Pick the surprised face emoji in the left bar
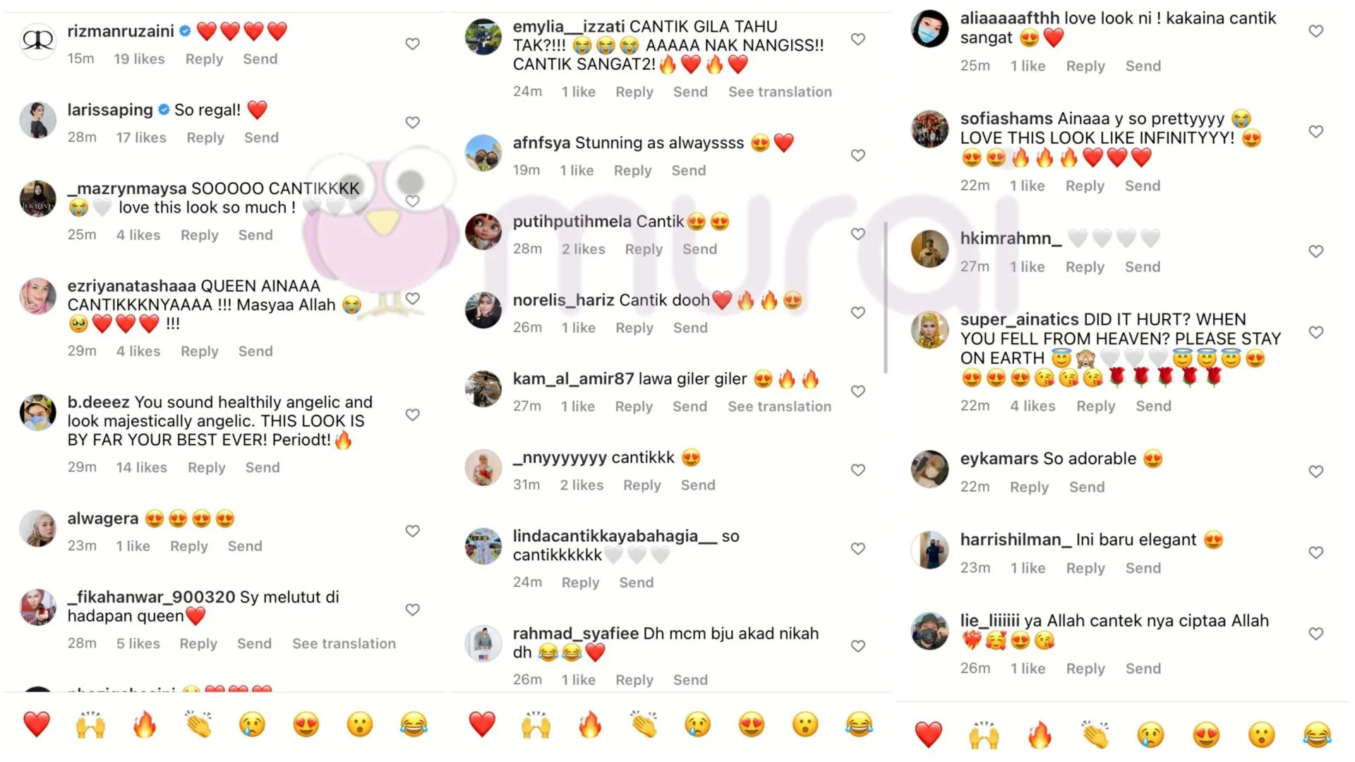 pyautogui.click(x=360, y=725)
